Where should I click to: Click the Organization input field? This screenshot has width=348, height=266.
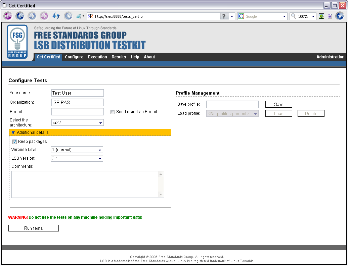tap(78, 102)
